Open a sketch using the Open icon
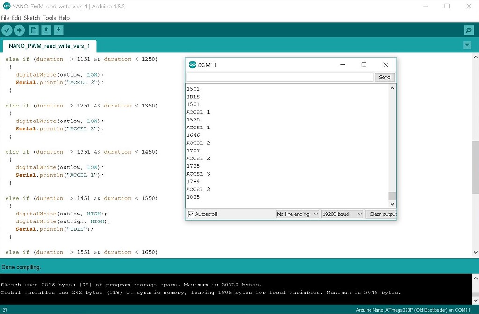 pos(45,29)
